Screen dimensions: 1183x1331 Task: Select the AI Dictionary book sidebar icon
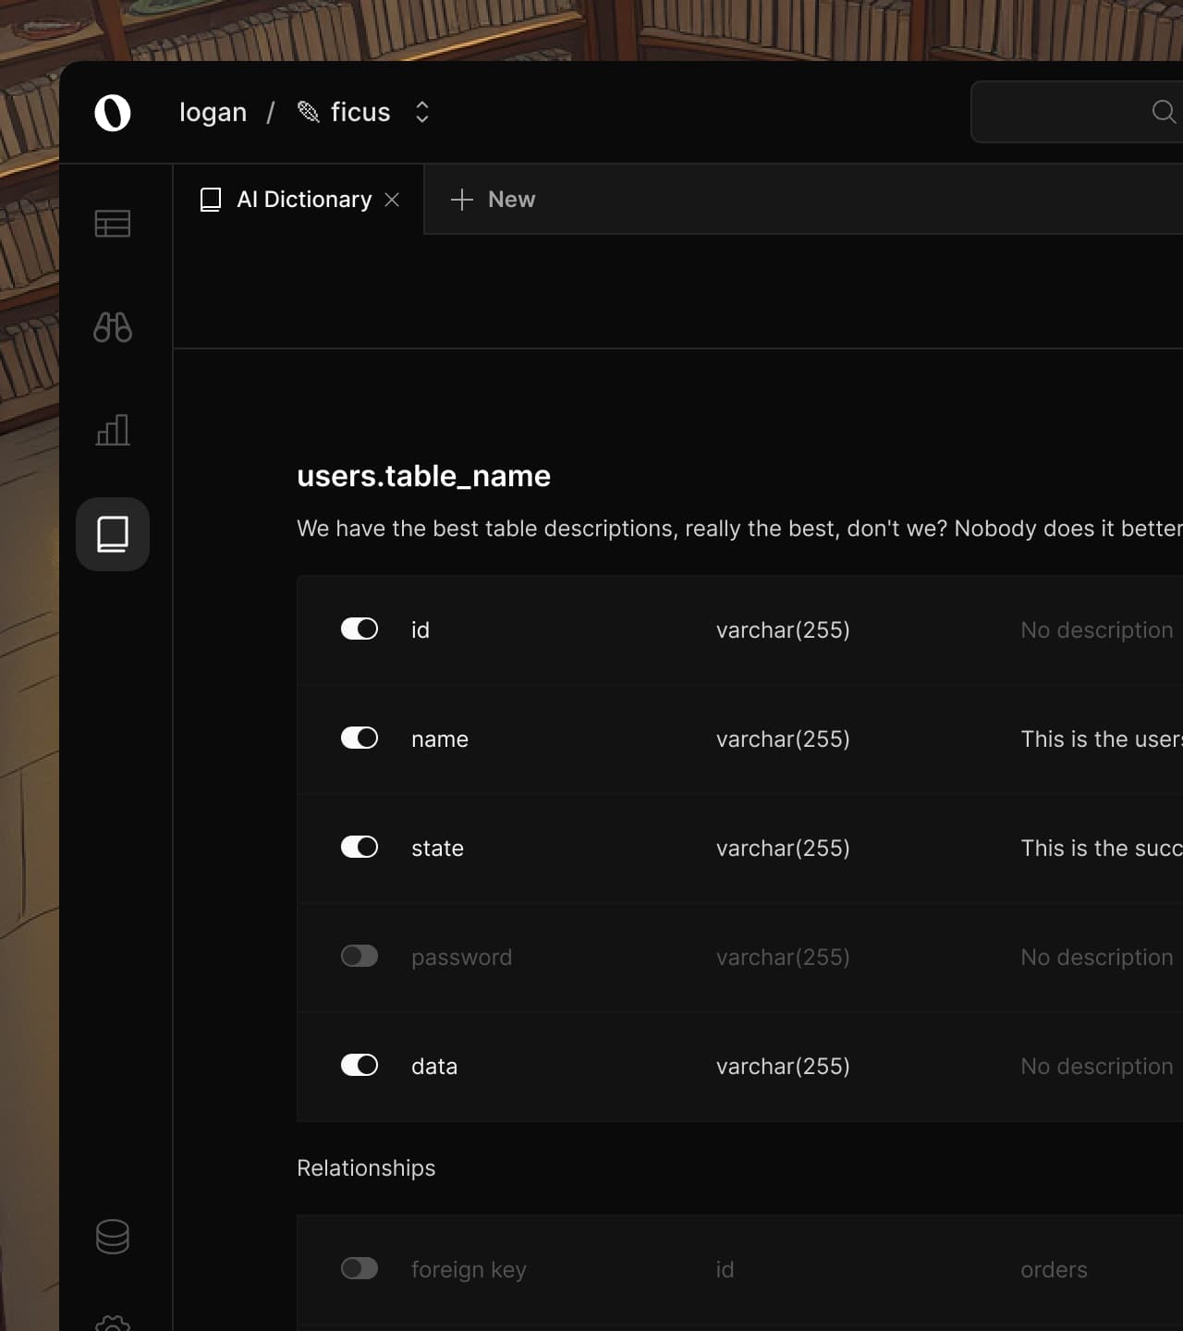113,534
